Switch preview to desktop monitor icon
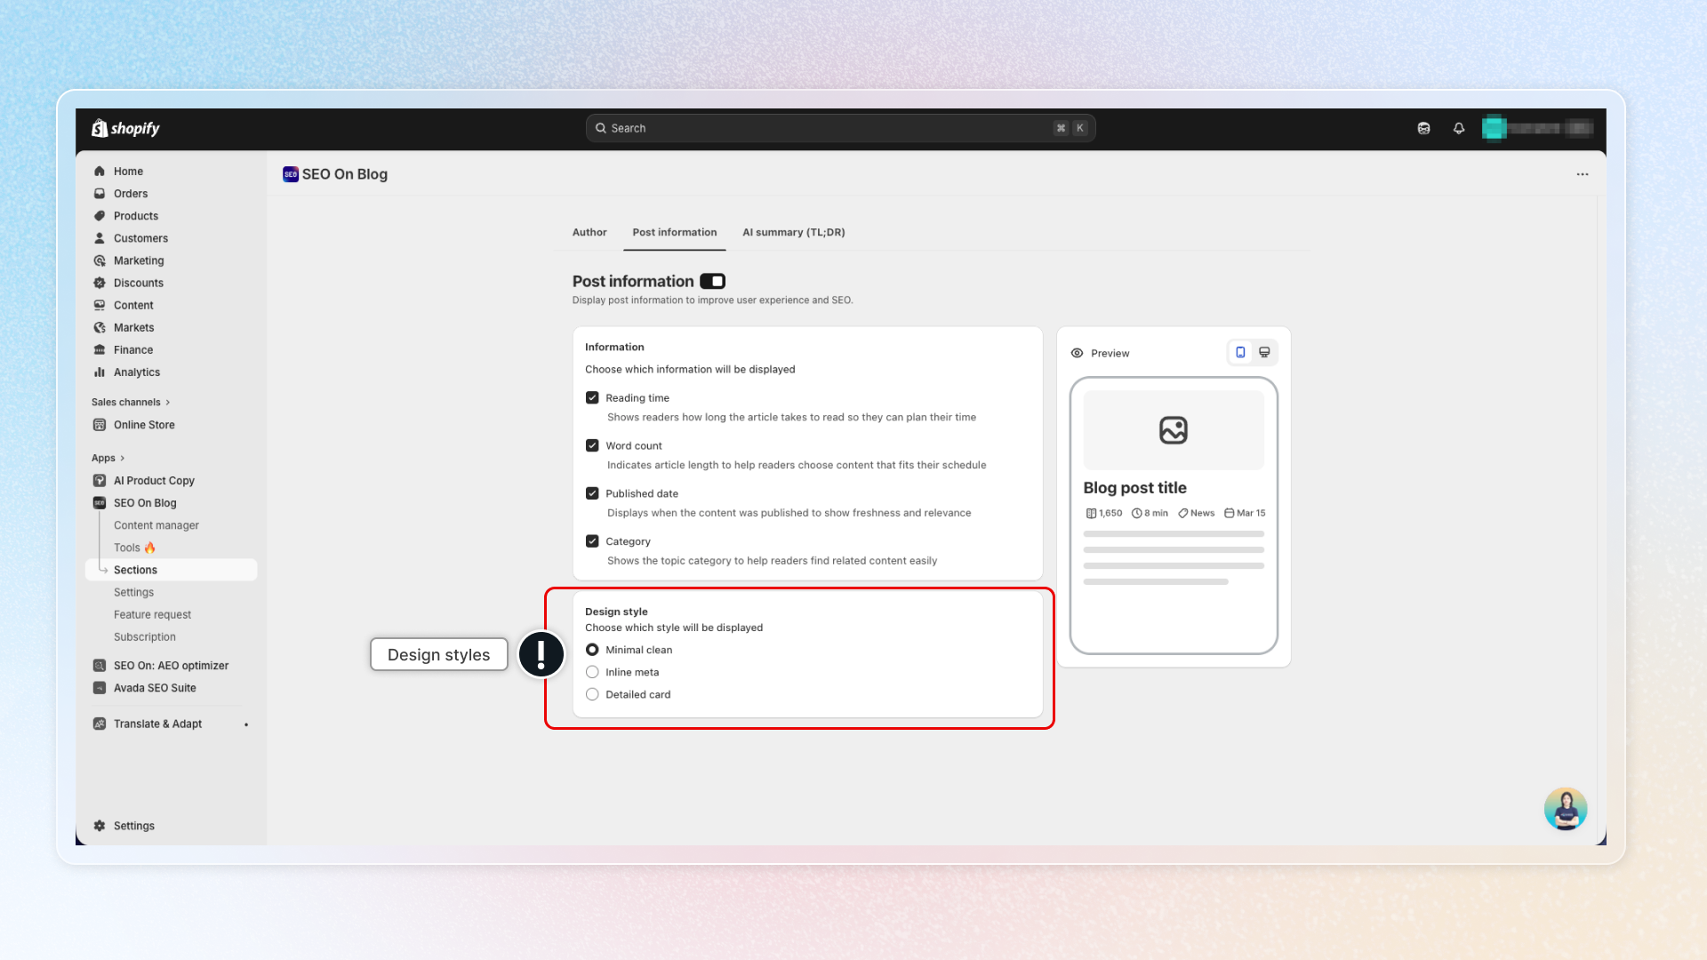The width and height of the screenshot is (1707, 960). click(x=1264, y=353)
